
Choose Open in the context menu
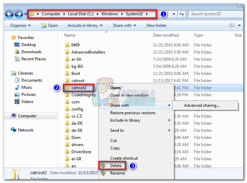(x=136, y=88)
